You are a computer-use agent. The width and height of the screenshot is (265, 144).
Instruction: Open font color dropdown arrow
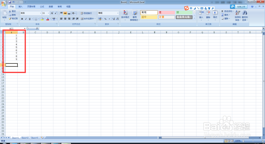50,19
